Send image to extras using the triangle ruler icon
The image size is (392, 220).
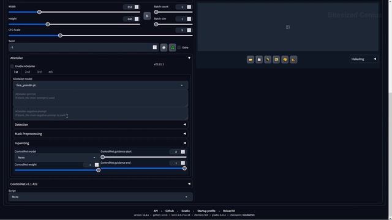pos(293,60)
